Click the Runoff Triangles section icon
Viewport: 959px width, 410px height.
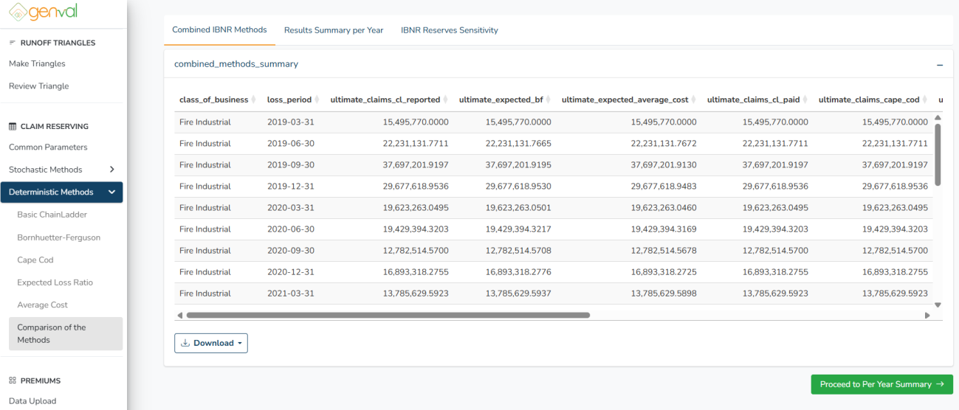(x=13, y=43)
